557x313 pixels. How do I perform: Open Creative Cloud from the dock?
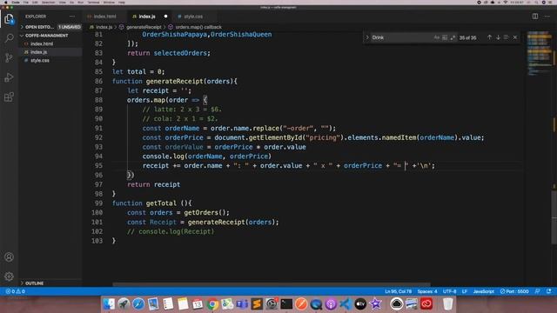pos(426,303)
